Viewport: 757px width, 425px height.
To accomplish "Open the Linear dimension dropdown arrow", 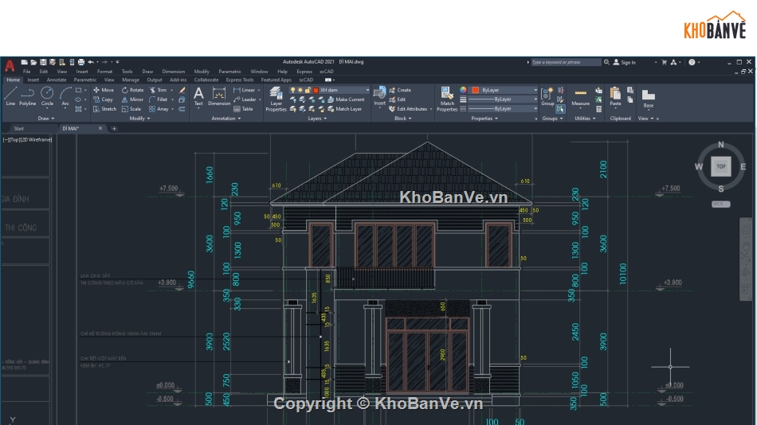I will (x=259, y=90).
